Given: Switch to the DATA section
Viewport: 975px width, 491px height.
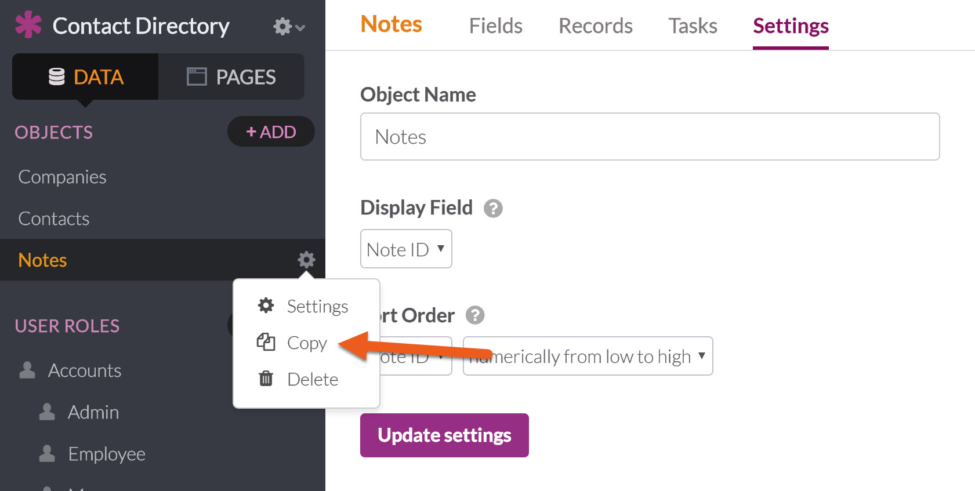Looking at the screenshot, I should click(85, 77).
